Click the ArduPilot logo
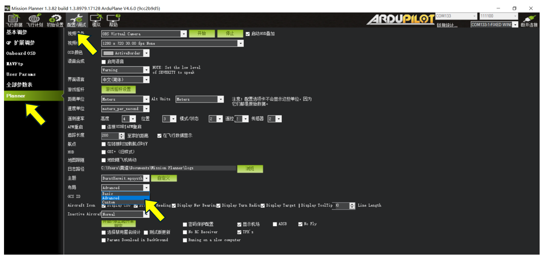Viewport: 544px width, 259px height. [x=400, y=19]
